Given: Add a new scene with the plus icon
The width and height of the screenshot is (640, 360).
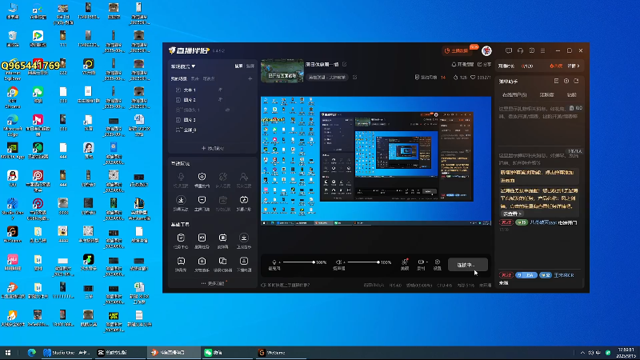Looking at the screenshot, I should 250,78.
